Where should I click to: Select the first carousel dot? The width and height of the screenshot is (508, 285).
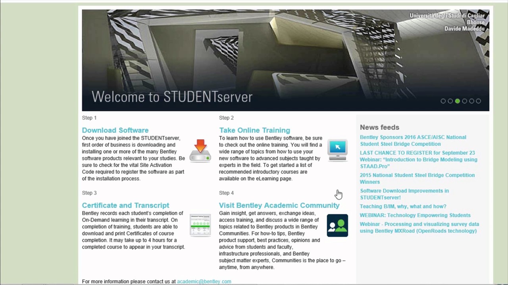click(443, 101)
